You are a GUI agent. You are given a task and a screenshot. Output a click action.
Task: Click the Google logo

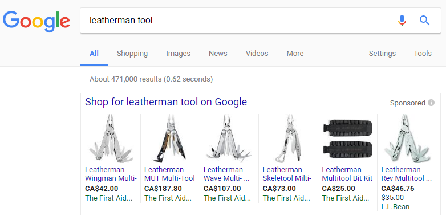coord(37,22)
